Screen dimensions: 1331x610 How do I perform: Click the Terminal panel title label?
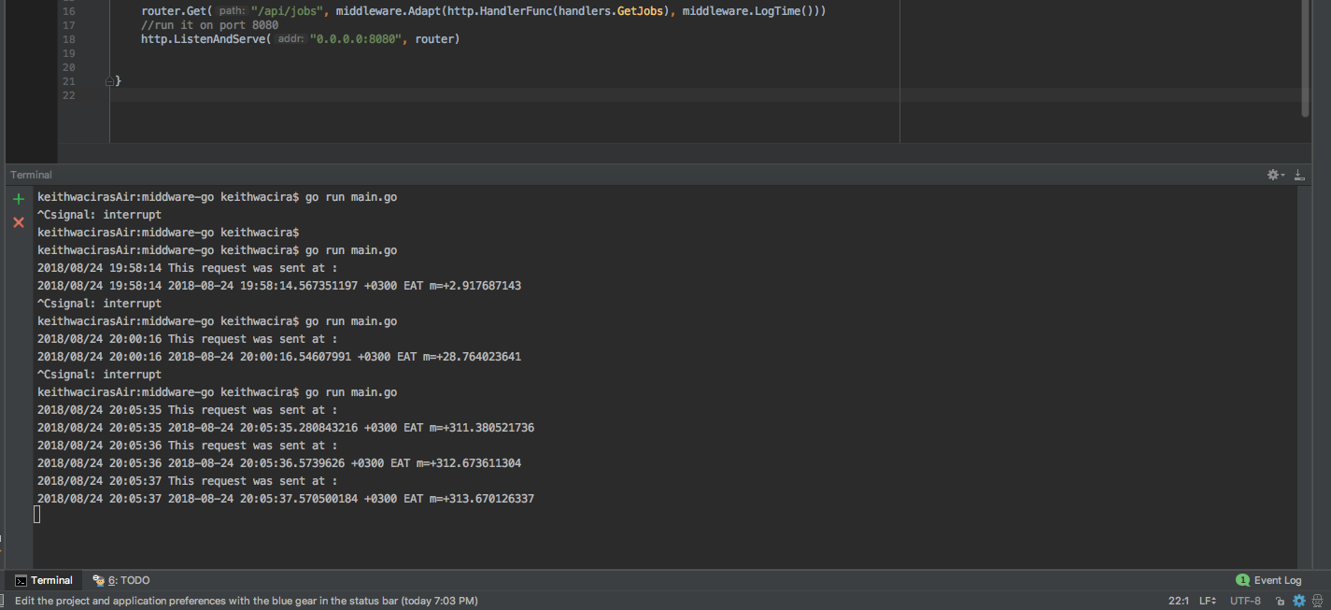point(31,175)
